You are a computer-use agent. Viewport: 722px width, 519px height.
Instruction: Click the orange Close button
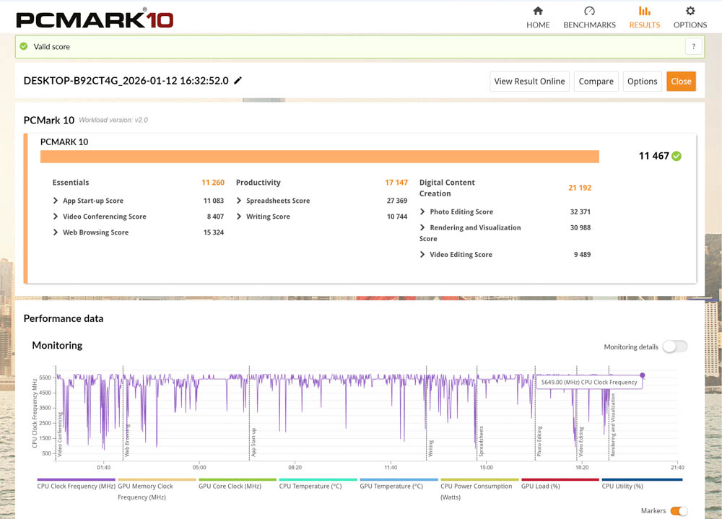pos(681,82)
